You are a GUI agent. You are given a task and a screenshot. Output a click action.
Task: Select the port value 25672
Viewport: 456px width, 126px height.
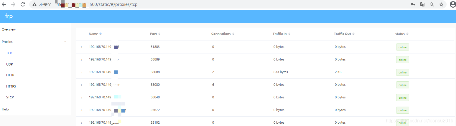point(155,110)
